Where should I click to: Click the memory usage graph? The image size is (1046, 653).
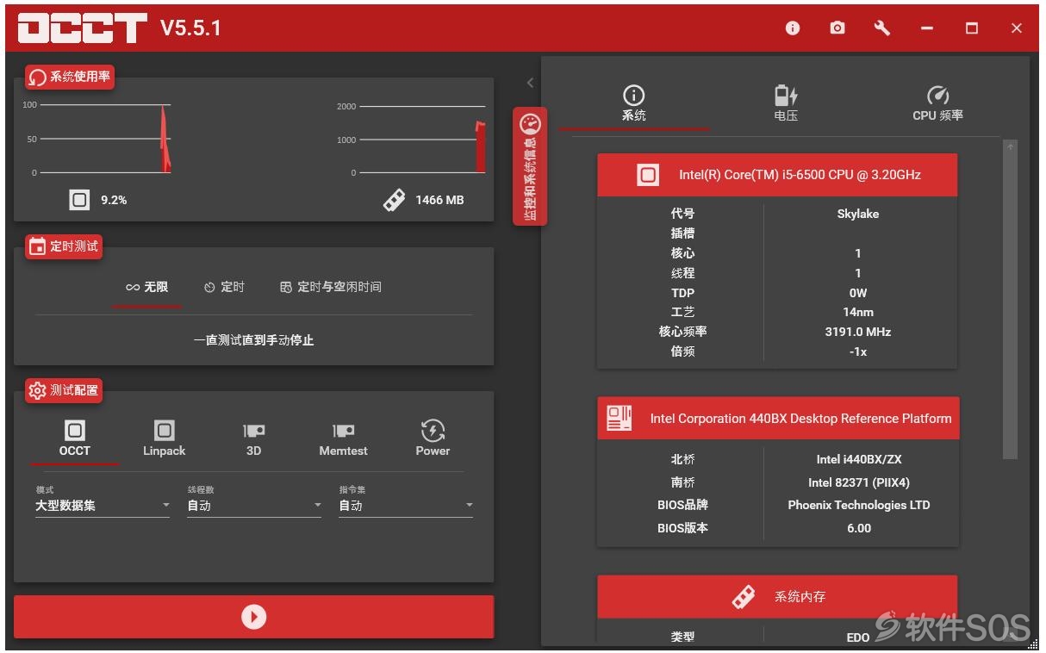coord(422,139)
